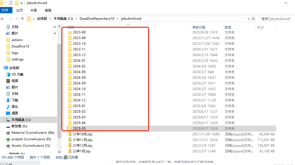Select 视频 in the navigation pane
The image size is (295, 165).
[15, 81]
